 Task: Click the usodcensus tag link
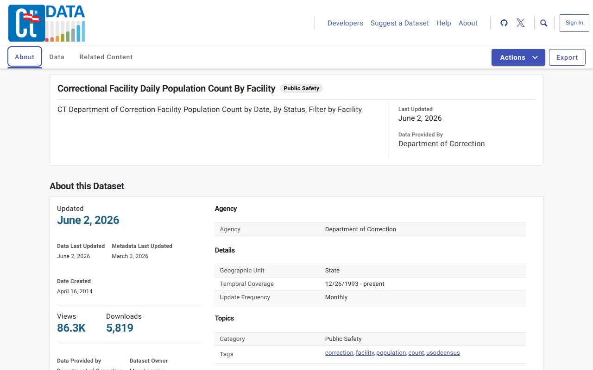(443, 353)
